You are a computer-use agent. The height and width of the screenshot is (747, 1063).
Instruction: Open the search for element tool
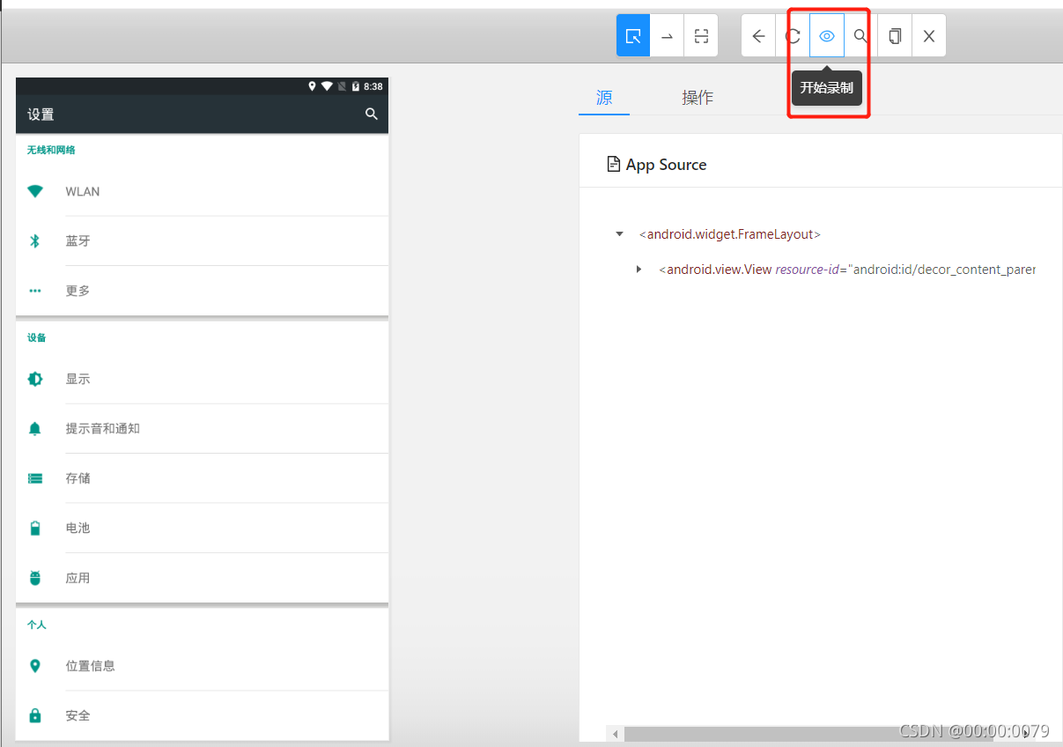point(860,36)
